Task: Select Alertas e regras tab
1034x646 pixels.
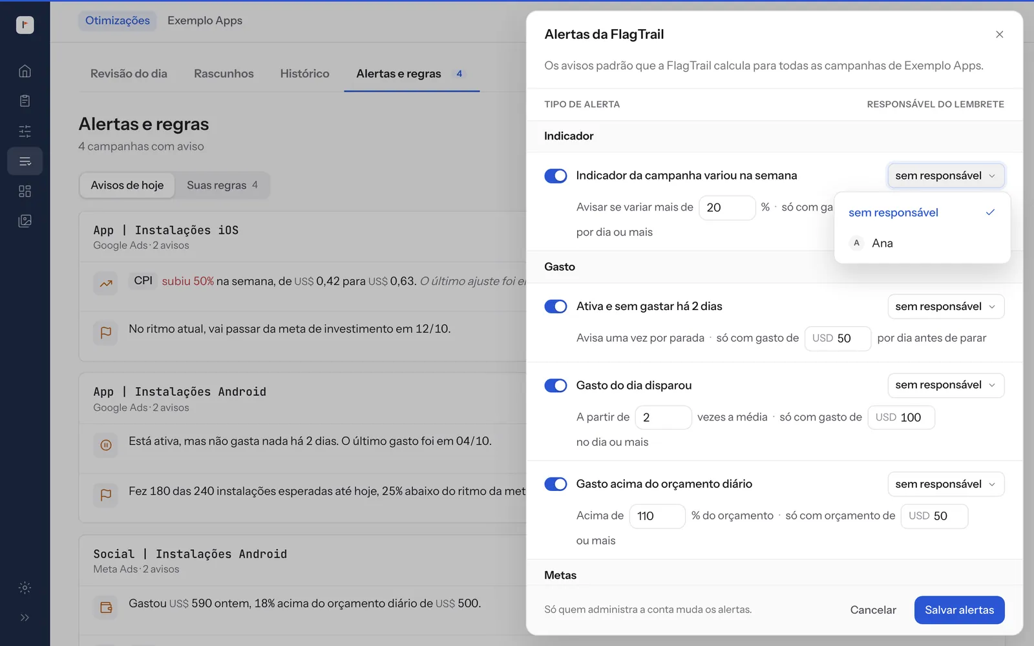Action: coord(412,74)
